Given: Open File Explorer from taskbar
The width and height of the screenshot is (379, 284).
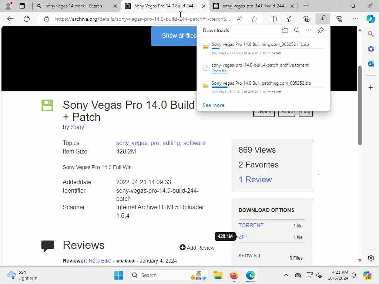Looking at the screenshot, I should click(218, 275).
